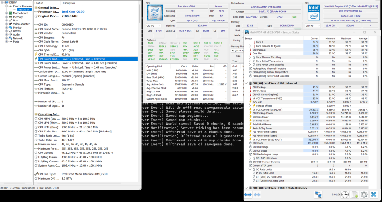The height and width of the screenshot is (202, 382).
Task: Click the Current column header in Sensors
Action: (311, 39)
